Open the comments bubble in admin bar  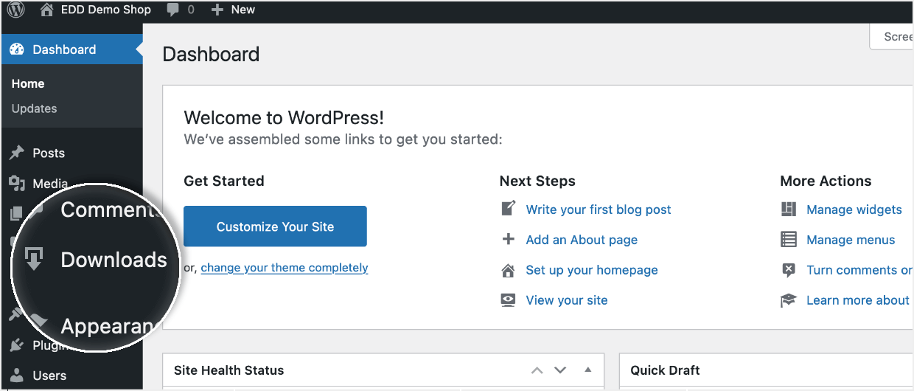click(173, 10)
